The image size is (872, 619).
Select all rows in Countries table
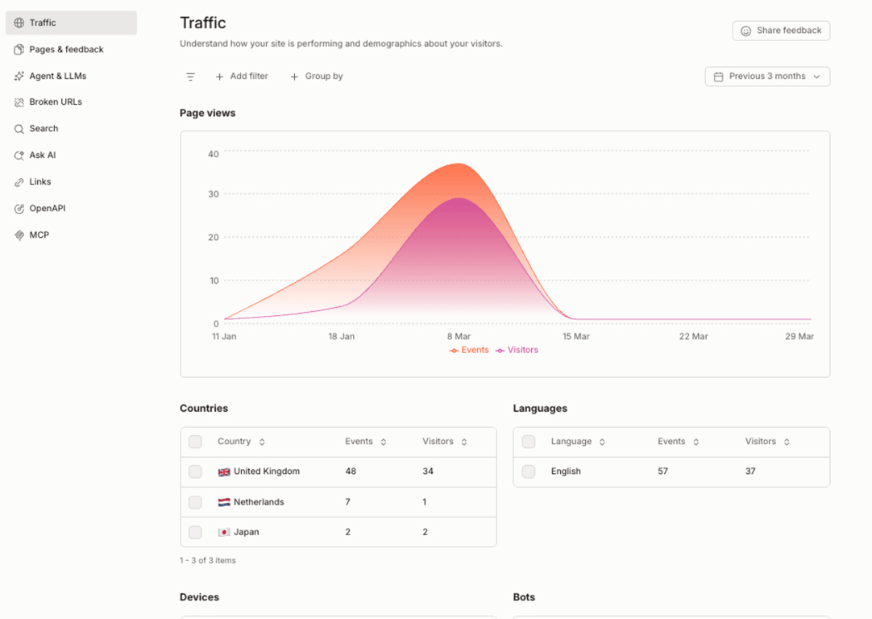195,442
